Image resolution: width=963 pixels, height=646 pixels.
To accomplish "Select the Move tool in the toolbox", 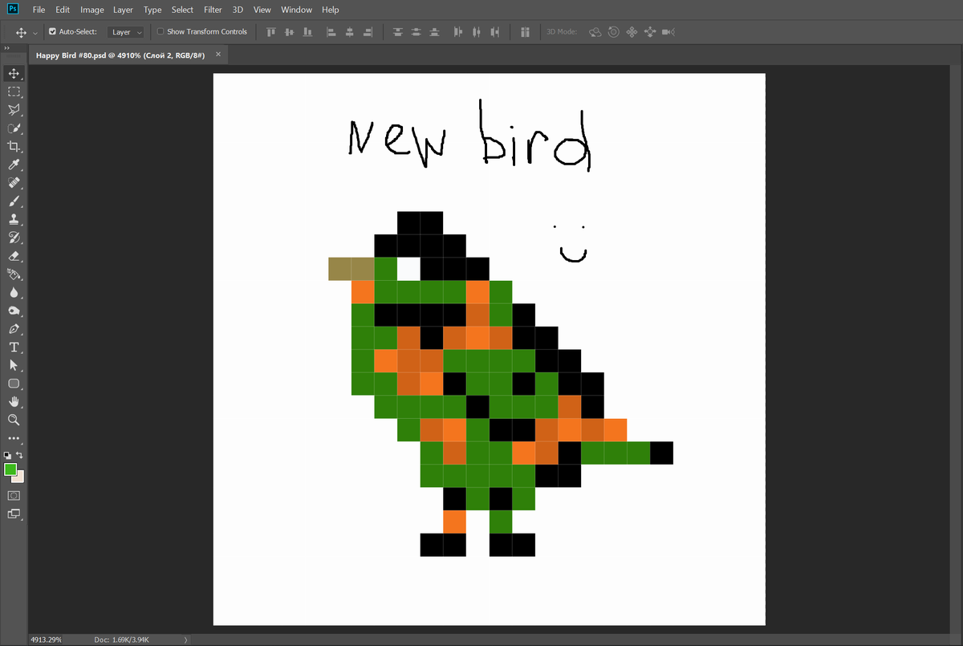I will [x=14, y=73].
